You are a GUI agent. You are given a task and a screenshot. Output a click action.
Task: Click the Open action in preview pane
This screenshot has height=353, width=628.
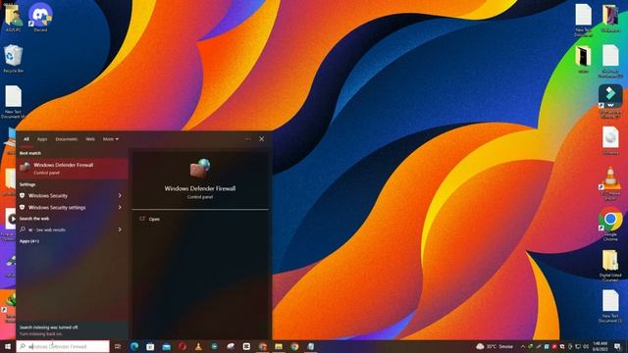154,219
